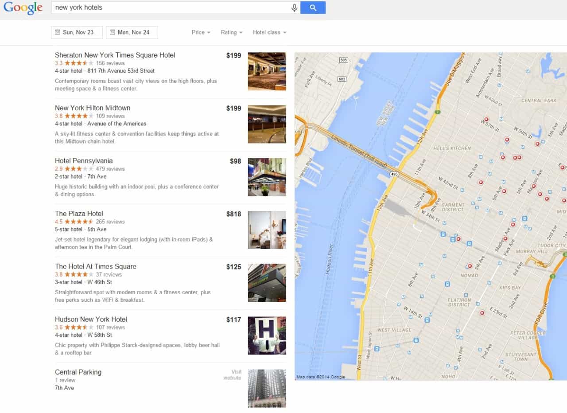
Task: Open the Mon, Nov 24 check-out date picker
Action: point(132,32)
